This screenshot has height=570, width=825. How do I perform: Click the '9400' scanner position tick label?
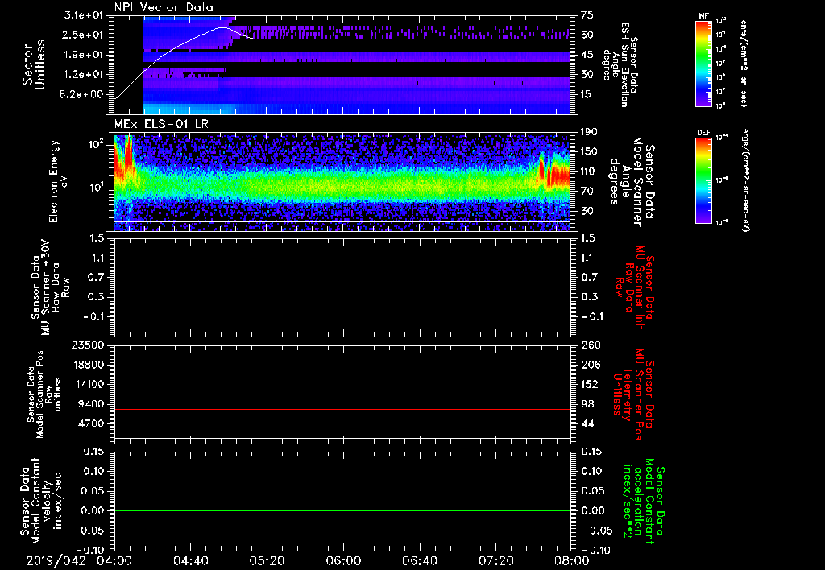[91, 404]
